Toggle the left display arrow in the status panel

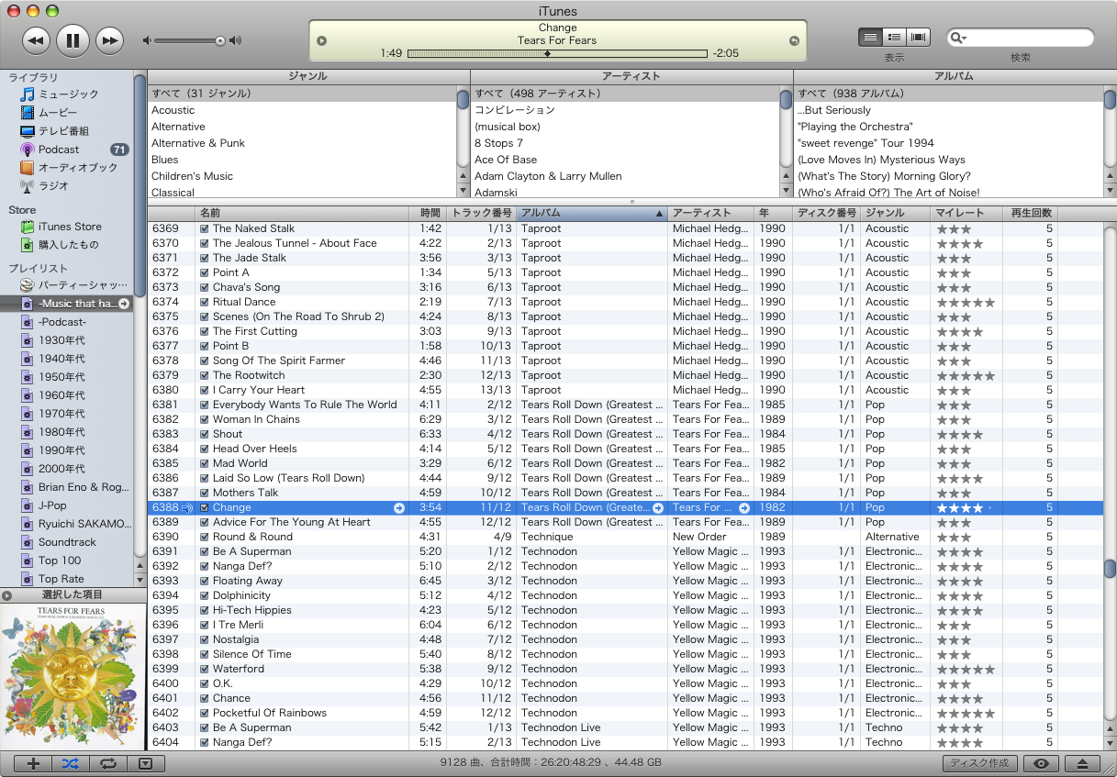[321, 40]
